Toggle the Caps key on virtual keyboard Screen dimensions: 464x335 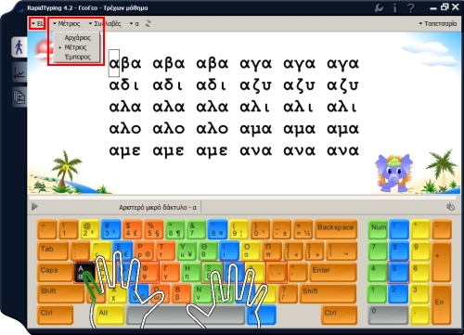55,272
